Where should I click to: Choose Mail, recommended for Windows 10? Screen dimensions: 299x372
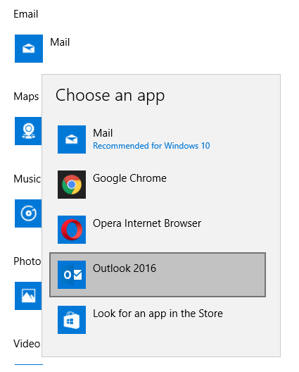[158, 139]
